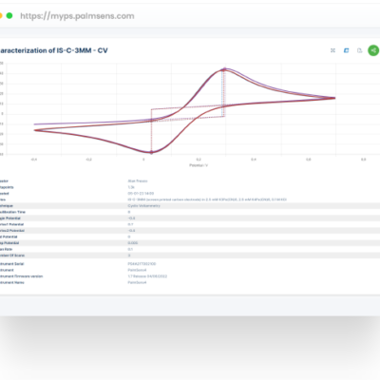Click the '1.7 Release 04/08/2022' firmware value

click(x=147, y=276)
